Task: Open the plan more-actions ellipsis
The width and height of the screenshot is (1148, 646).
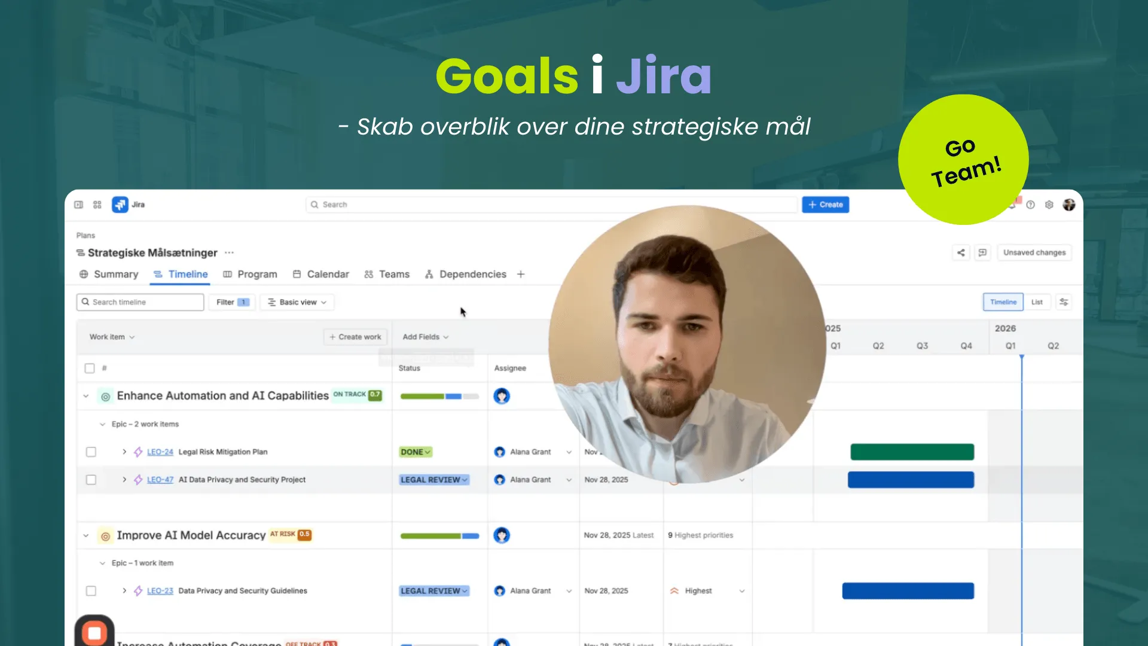Action: [229, 252]
